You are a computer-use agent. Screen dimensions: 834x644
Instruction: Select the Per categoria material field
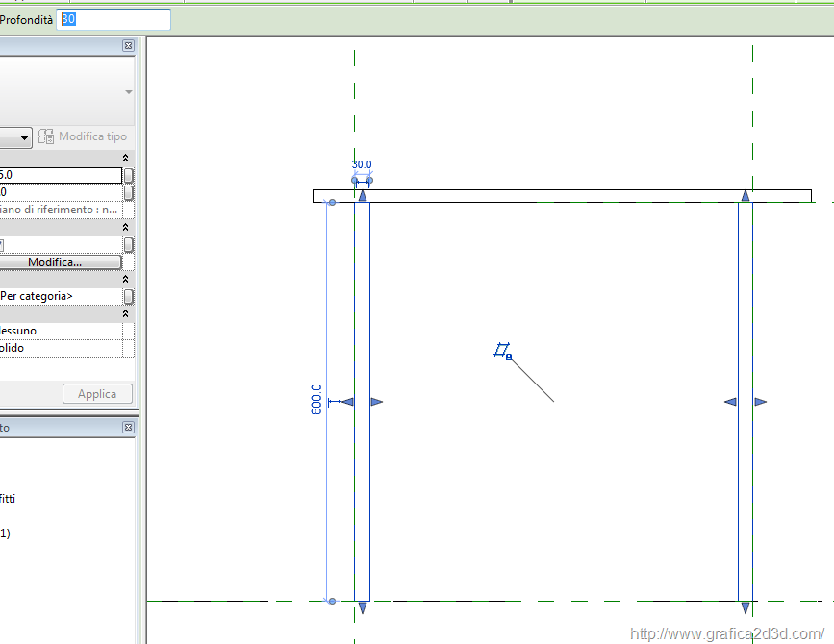(60, 296)
